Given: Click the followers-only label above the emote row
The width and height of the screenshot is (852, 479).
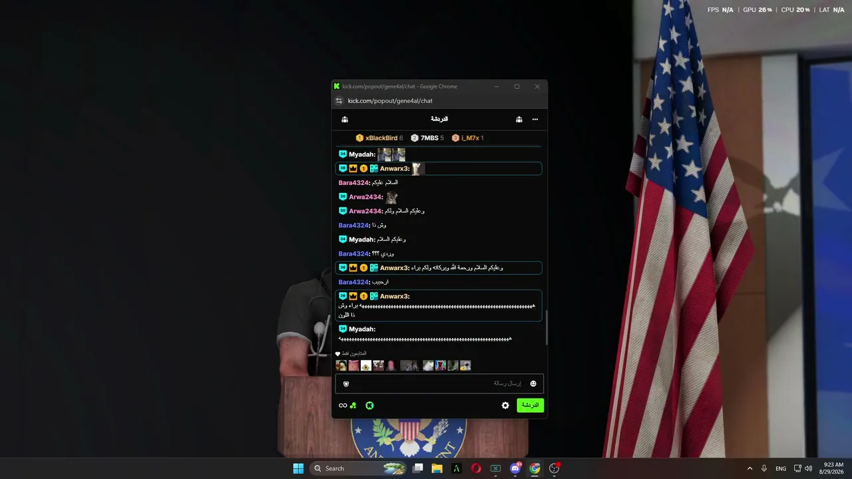Looking at the screenshot, I should coord(354,354).
